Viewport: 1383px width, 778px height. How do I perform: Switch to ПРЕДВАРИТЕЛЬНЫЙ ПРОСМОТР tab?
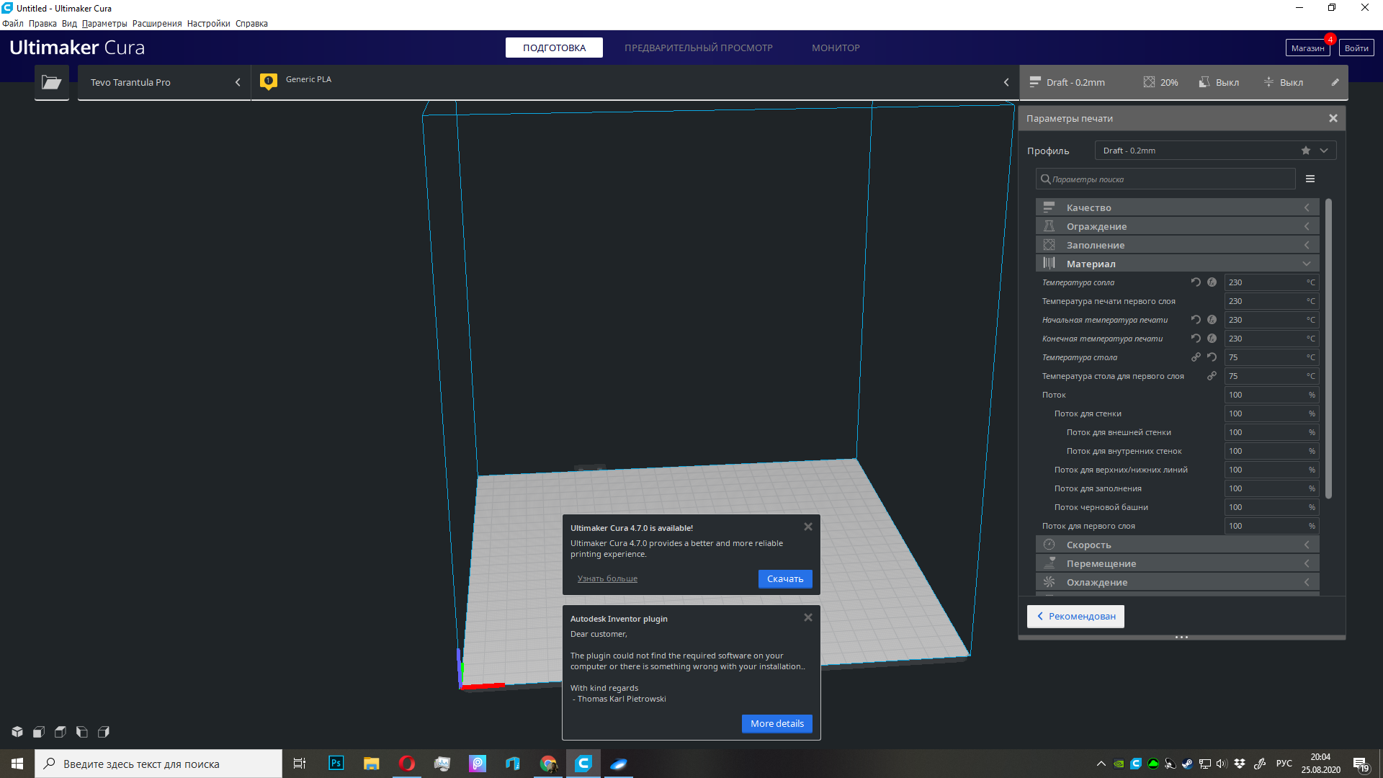point(698,48)
